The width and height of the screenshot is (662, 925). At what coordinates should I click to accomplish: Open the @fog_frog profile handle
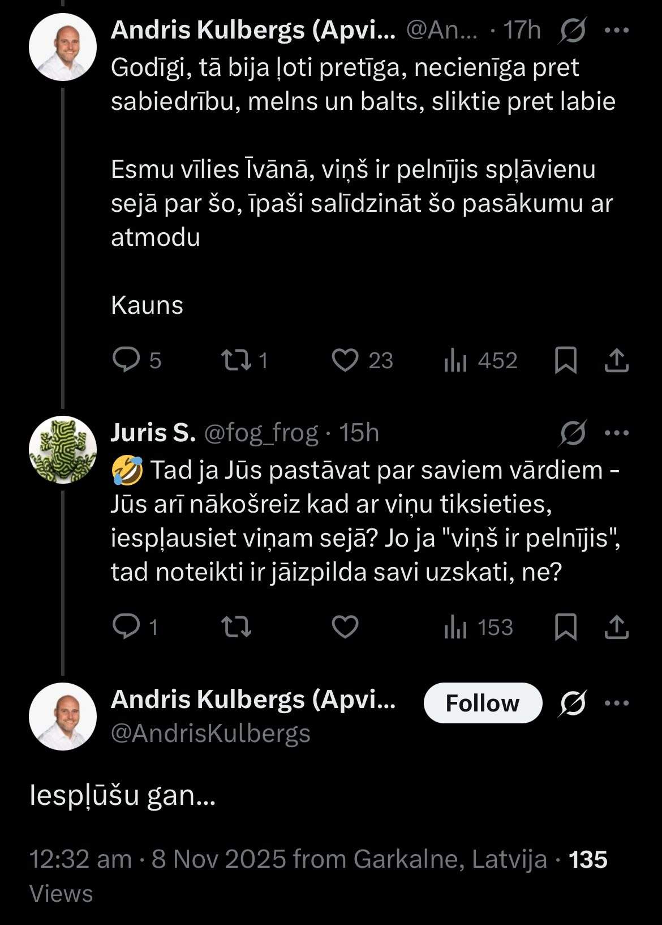point(260,433)
